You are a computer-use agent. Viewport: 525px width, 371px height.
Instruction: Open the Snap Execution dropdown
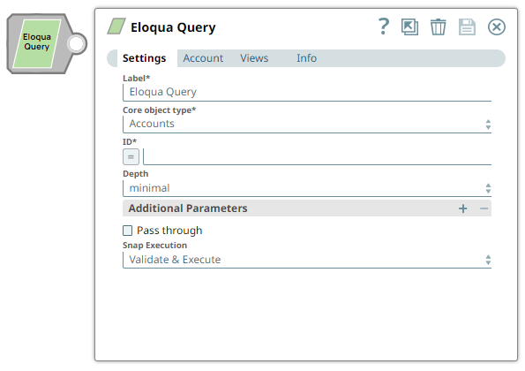coord(307,260)
